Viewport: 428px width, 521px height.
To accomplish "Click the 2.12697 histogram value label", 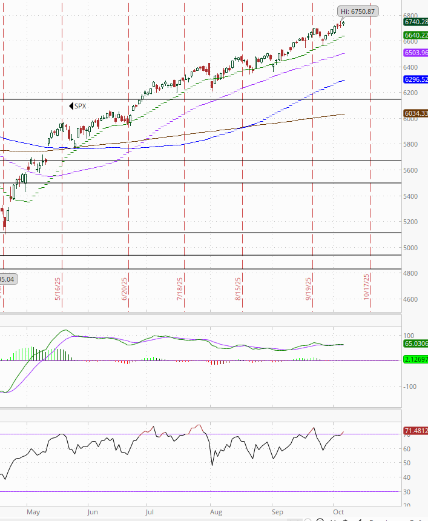I will tap(416, 359).
